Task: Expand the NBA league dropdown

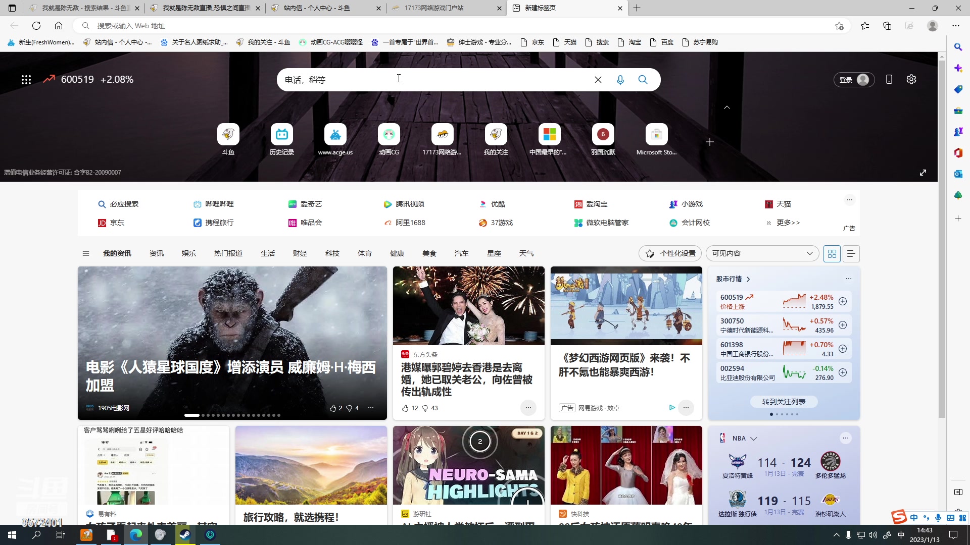Action: point(754,439)
